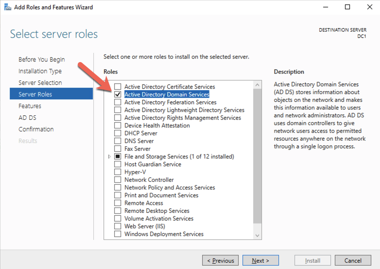This screenshot has width=380, height=269.
Task: Check Windows Deployment Services role
Action: pyautogui.click(x=118, y=234)
